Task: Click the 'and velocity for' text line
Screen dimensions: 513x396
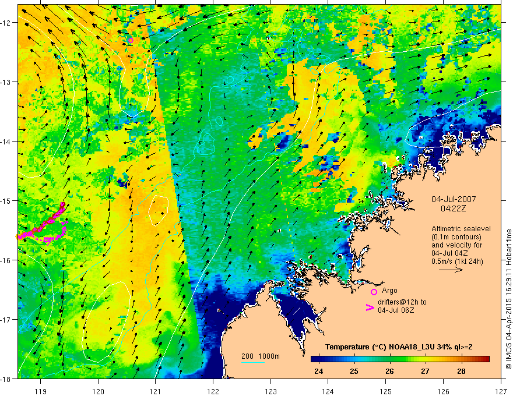Action: [x=456, y=245]
